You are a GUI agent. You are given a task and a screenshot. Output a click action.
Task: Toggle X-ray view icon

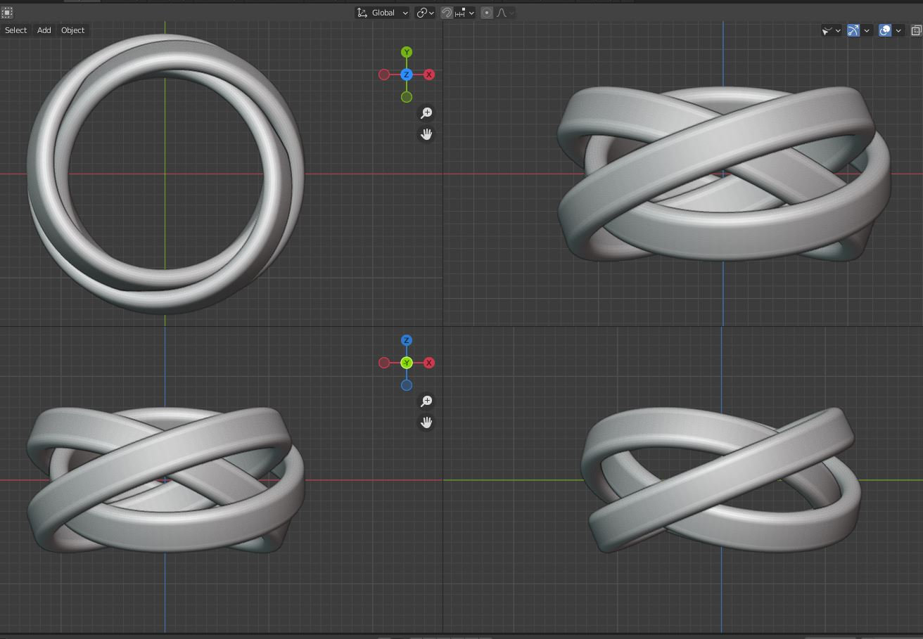[916, 30]
